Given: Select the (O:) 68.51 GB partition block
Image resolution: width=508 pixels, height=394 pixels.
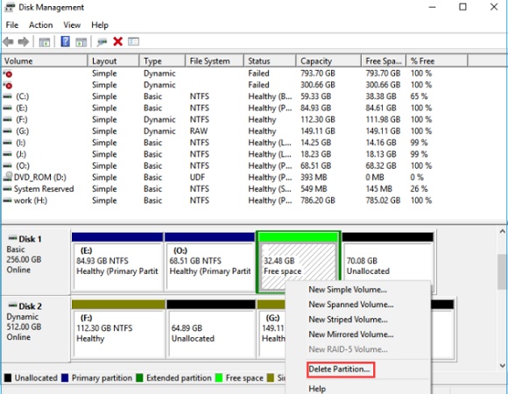Looking at the screenshot, I should [x=210, y=262].
